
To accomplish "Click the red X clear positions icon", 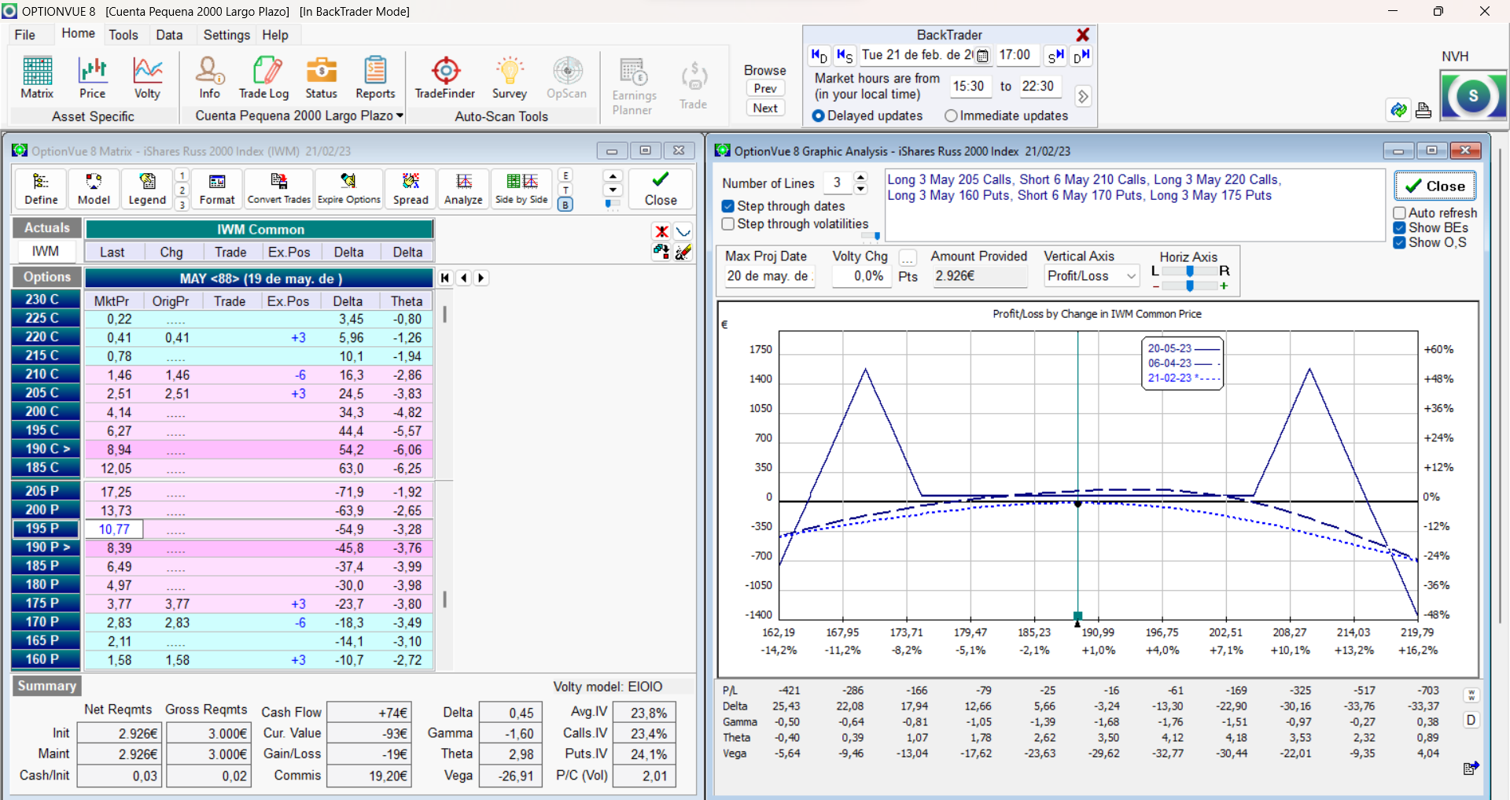I will pos(661,231).
